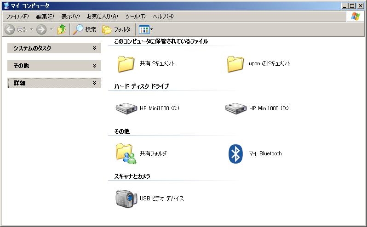Open the Forward button history dropdown arrow
367x227 pixels.
coord(51,30)
